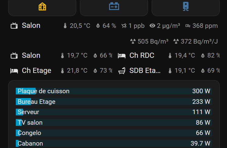This screenshot has width=227, height=148.
Task: Select the Congelo 66 W row
Action: (x=113, y=133)
